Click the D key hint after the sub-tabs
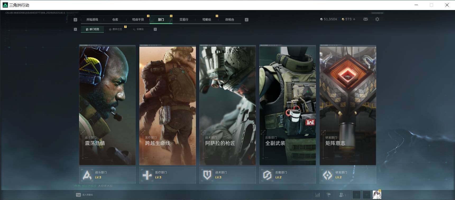The height and width of the screenshot is (200, 455). pyautogui.click(x=155, y=29)
